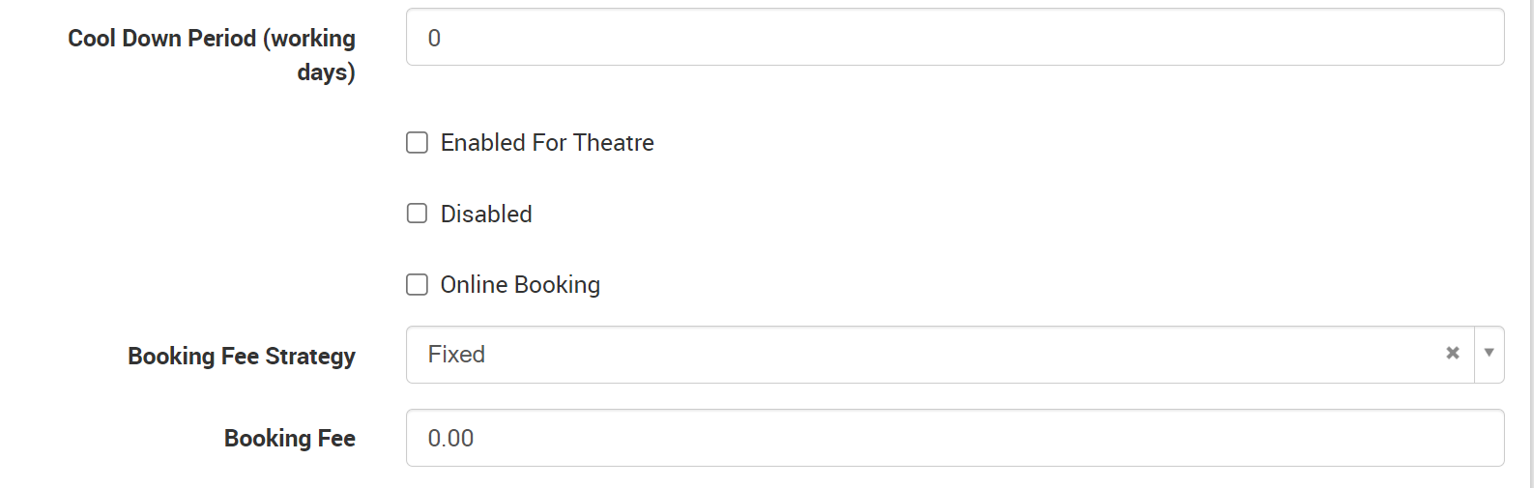The width and height of the screenshot is (1534, 488).
Task: Click the Disabled label text
Action: click(x=486, y=214)
